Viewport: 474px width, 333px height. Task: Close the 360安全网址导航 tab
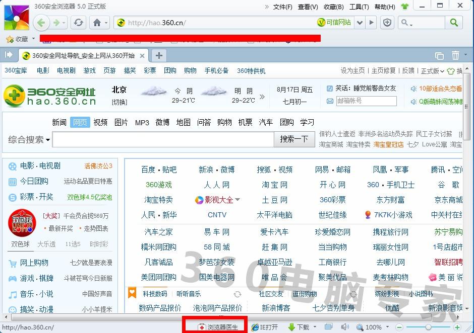142,56
